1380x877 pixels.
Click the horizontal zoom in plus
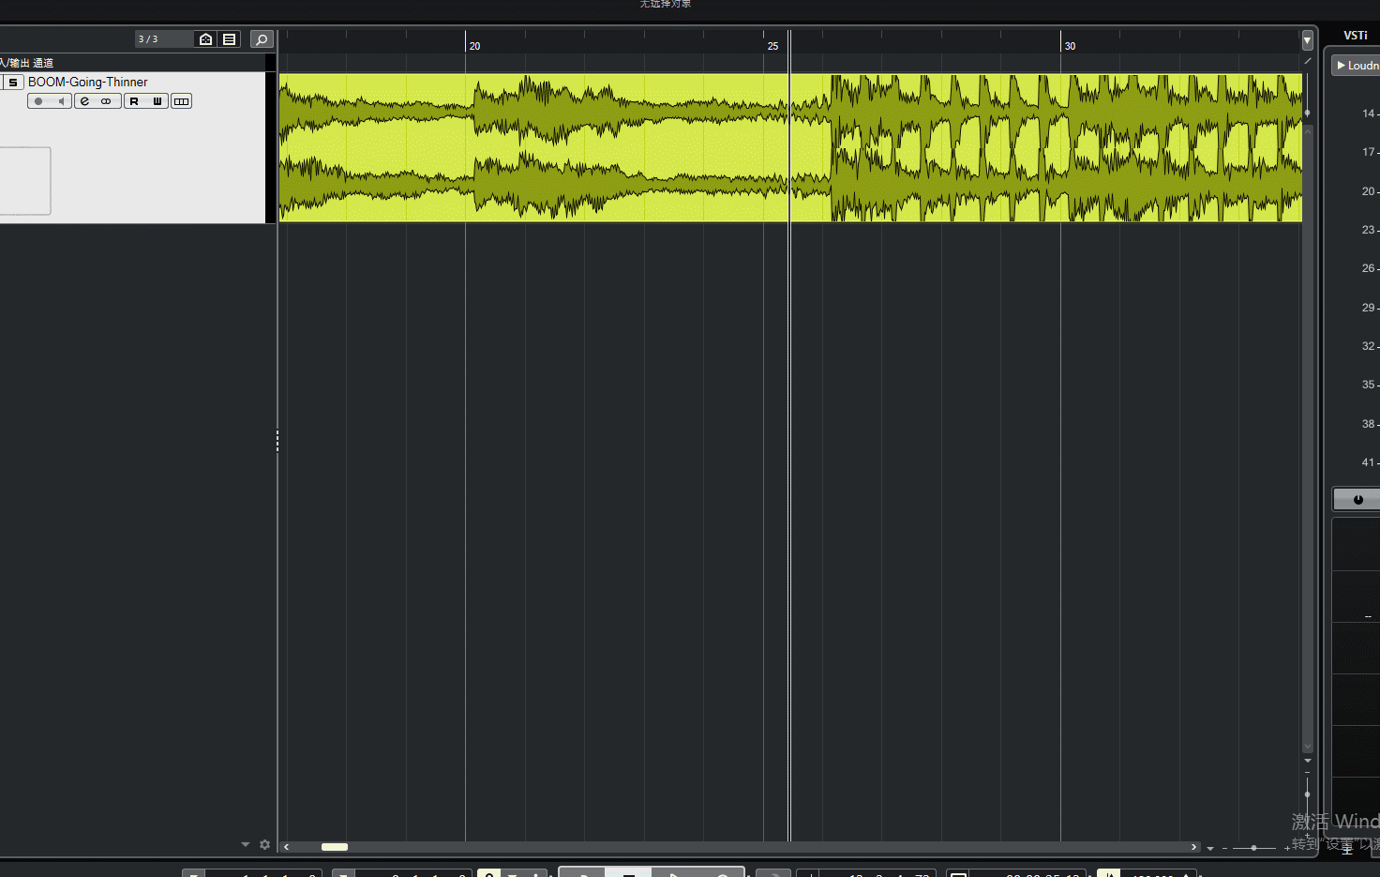point(1287,848)
